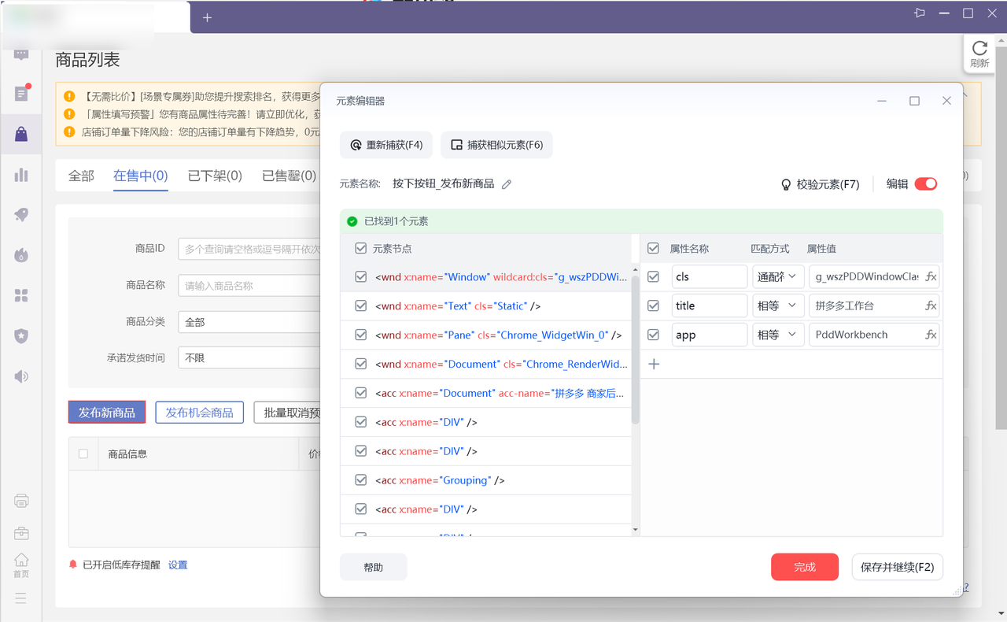This screenshot has height=622, width=1007.
Task: Open the match mode dropdown for app
Action: [777, 335]
